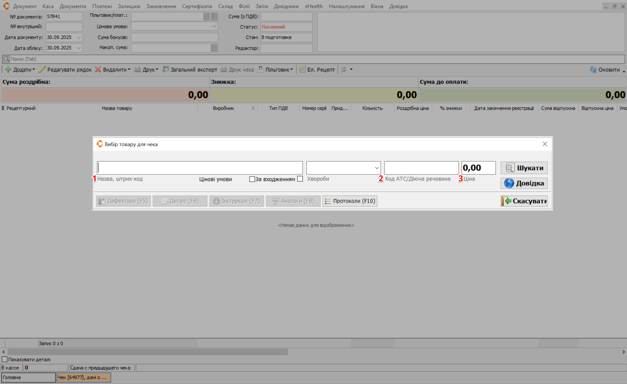
Task: Enable the За входженням checkbox
Action: point(252,179)
